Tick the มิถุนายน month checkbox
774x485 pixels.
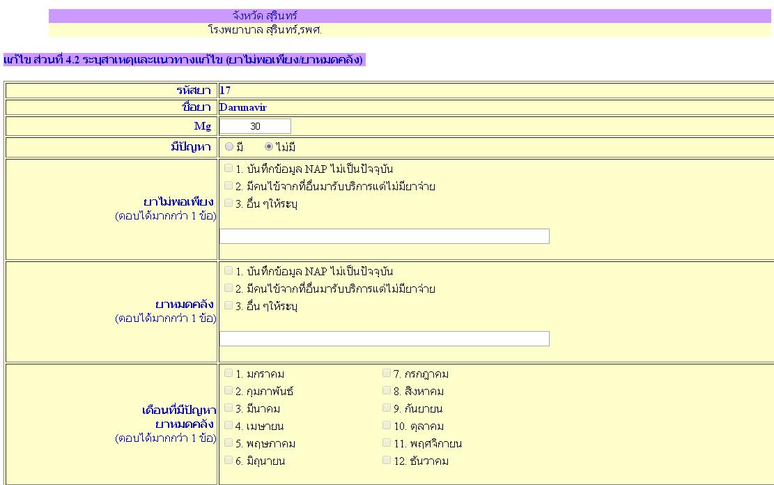coord(229,460)
